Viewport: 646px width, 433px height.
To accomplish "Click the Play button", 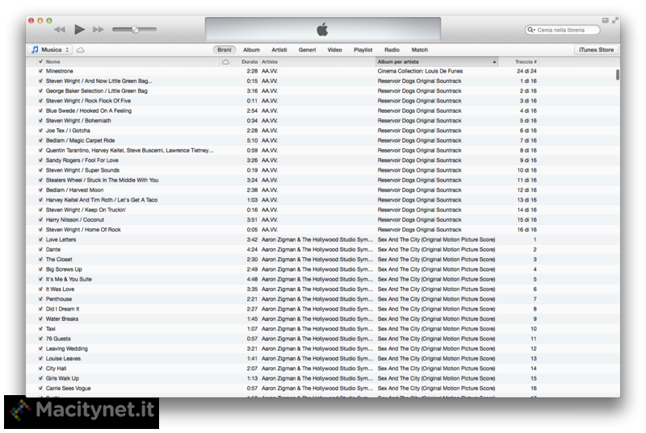I will point(79,29).
